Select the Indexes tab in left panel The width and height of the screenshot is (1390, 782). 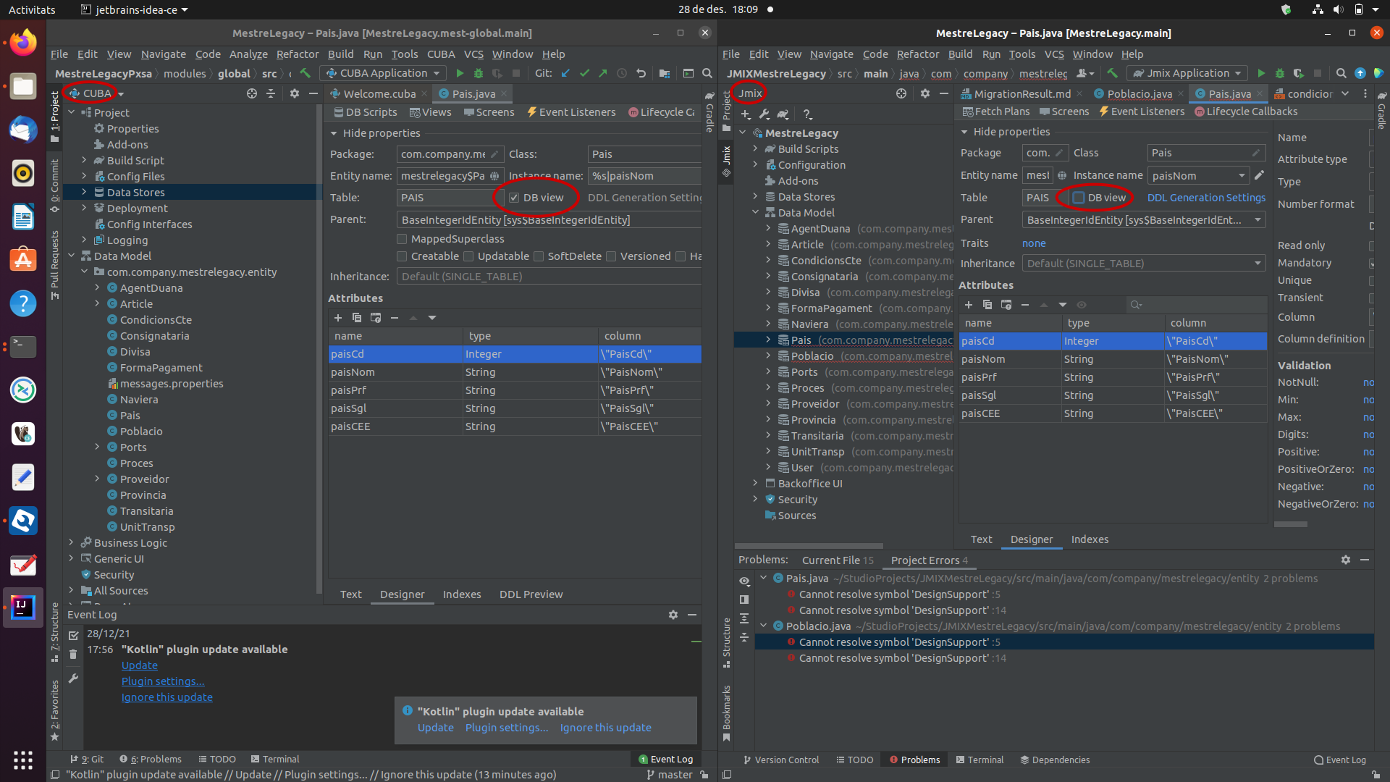tap(462, 594)
